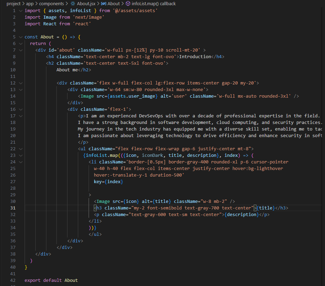Click 'DevSevOps' word on line 17
Screen dimensions: 325x286
pyautogui.click(x=151, y=116)
